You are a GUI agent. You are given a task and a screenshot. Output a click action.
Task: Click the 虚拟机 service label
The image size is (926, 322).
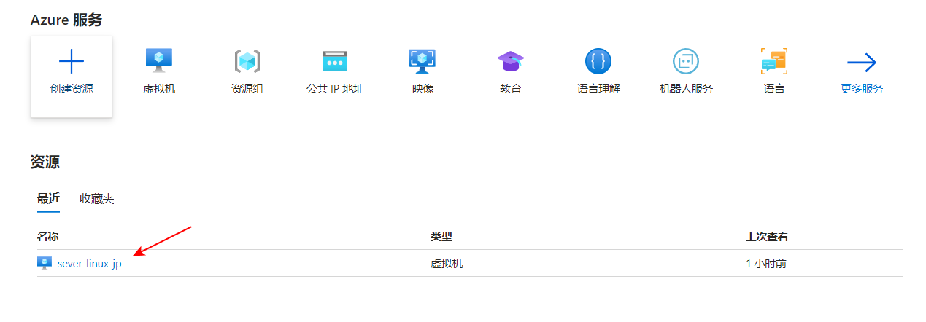pyautogui.click(x=159, y=89)
